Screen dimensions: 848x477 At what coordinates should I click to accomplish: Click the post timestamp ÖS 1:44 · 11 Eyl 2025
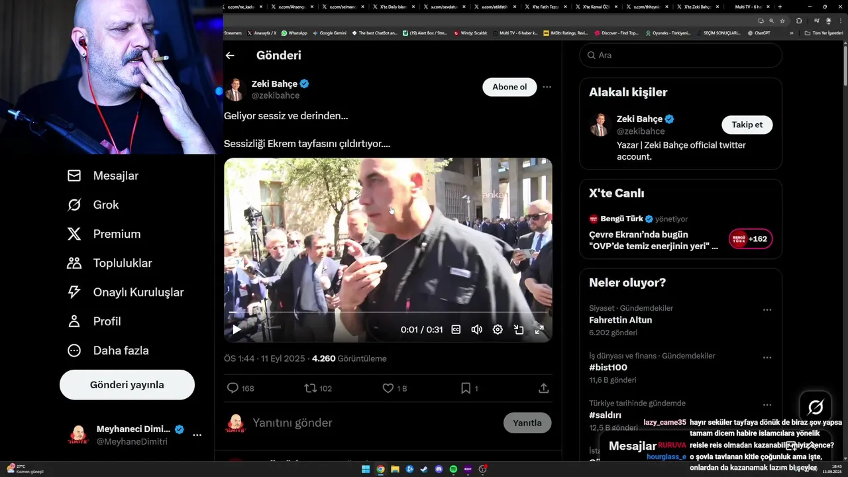264,358
